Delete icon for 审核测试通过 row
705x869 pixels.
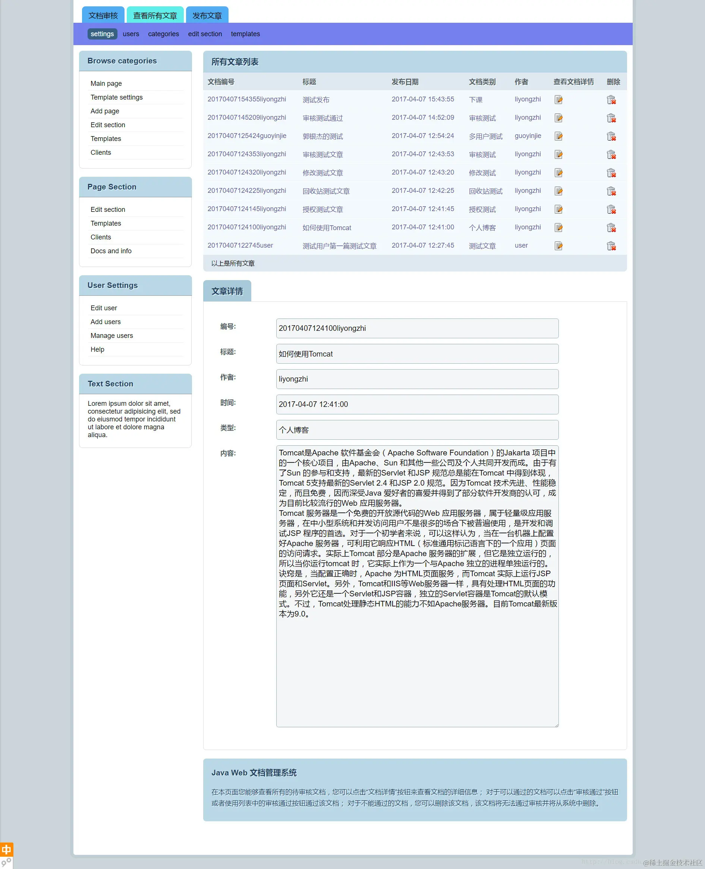click(611, 118)
